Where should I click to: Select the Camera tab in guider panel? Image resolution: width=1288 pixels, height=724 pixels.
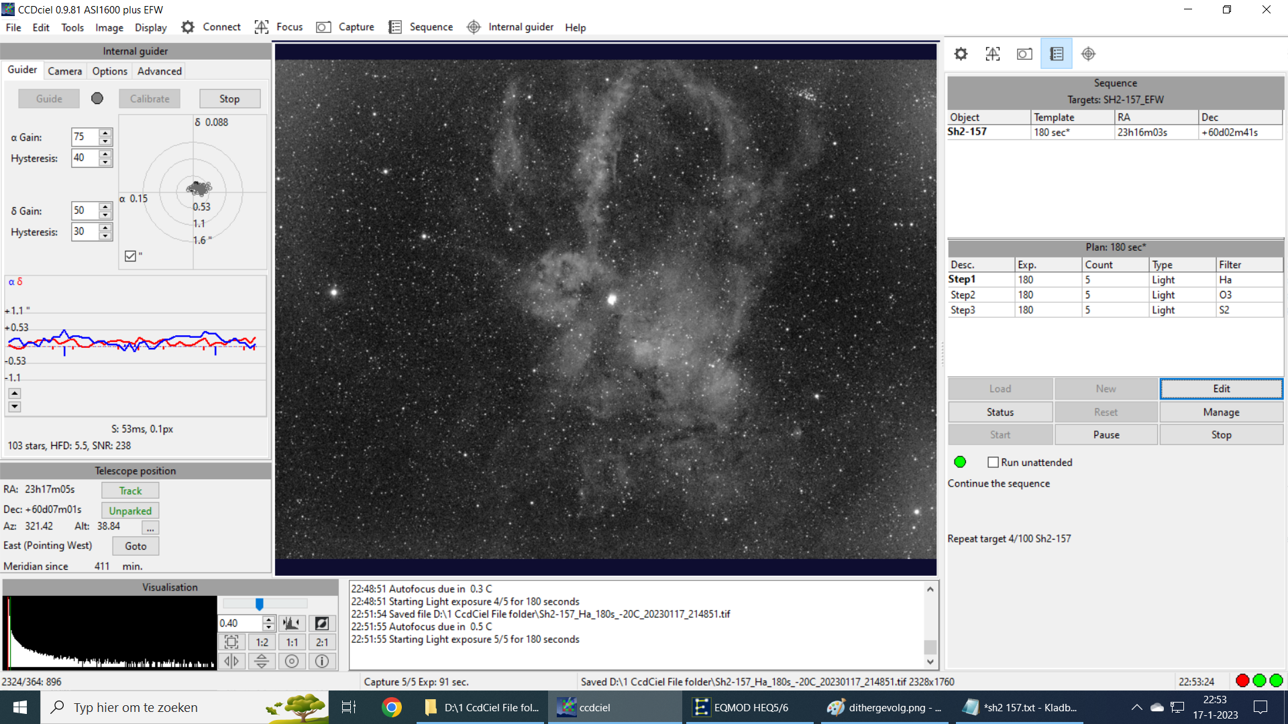64,70
